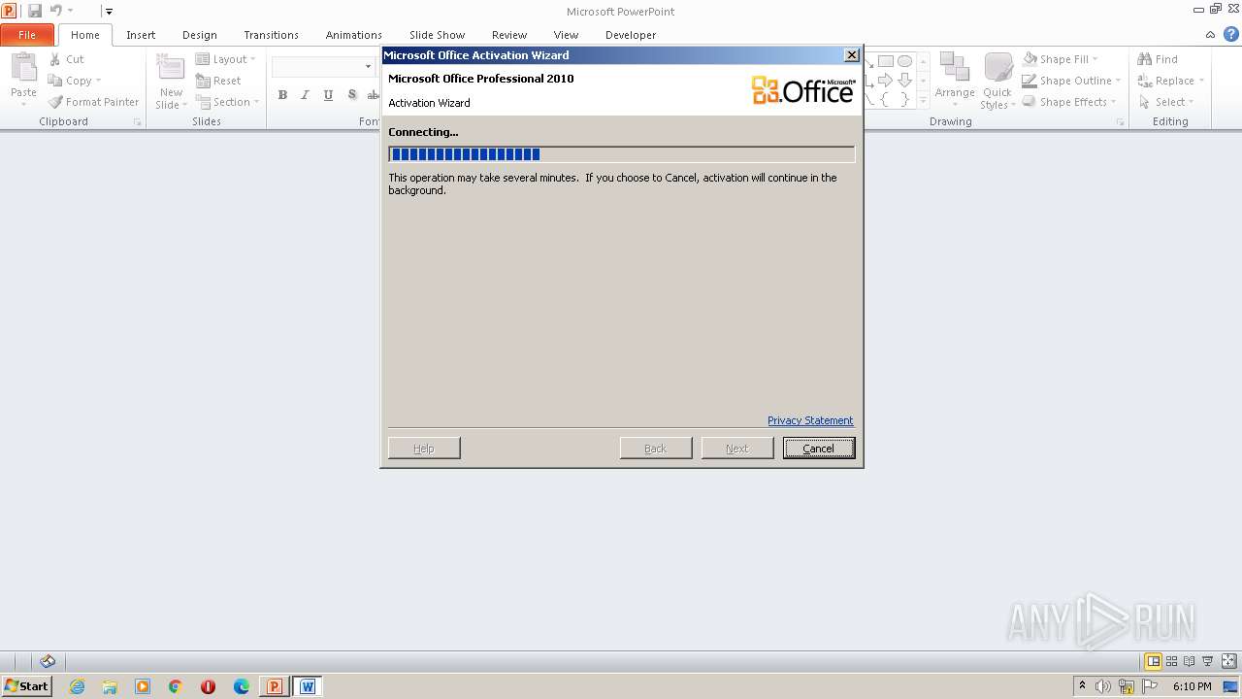
Task: Click the Save icon in Quick Access Toolbar
Action: coord(35,11)
